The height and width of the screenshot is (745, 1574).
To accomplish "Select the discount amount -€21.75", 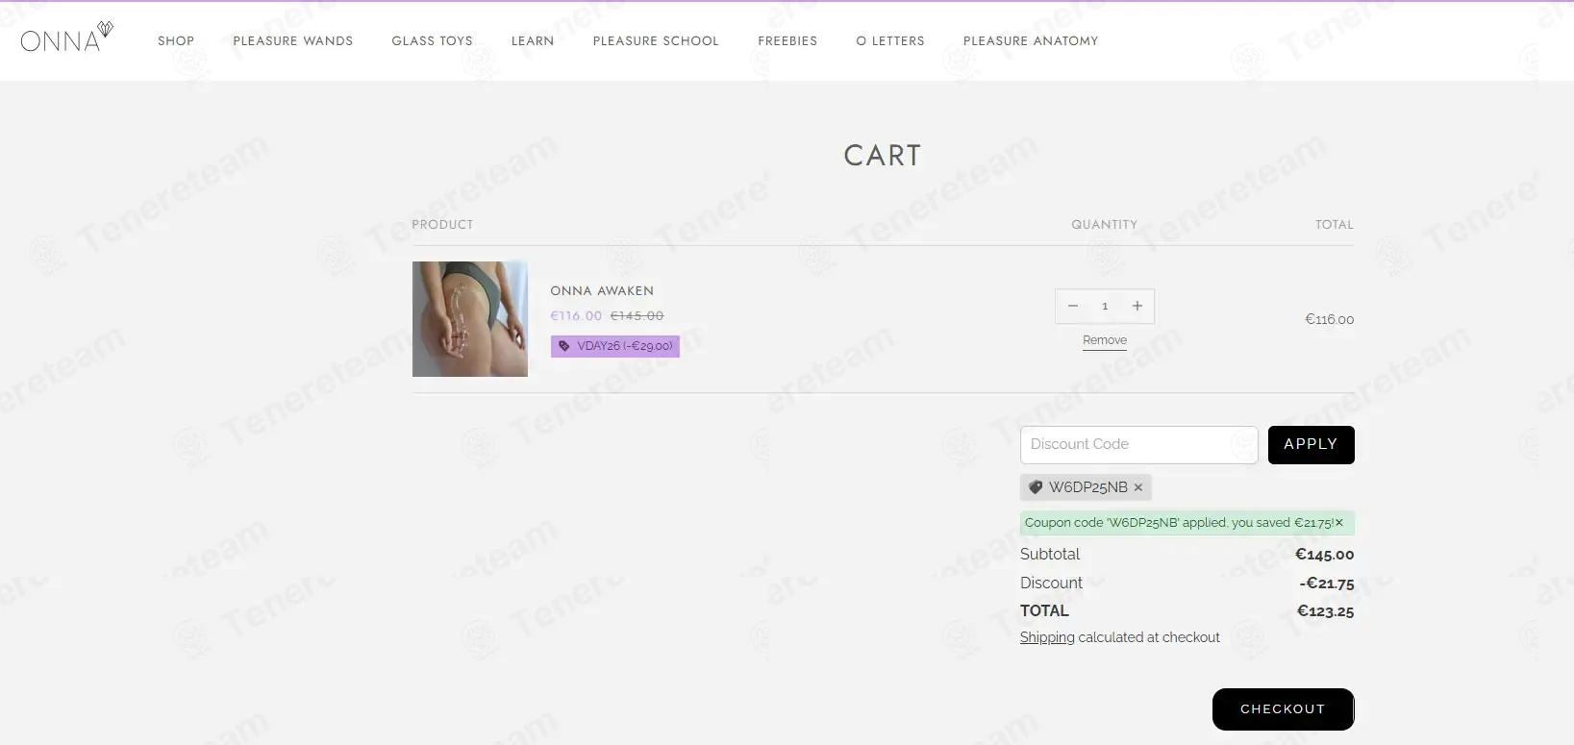I will 1327,583.
